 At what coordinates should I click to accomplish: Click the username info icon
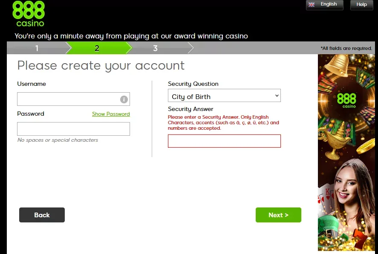click(x=124, y=99)
